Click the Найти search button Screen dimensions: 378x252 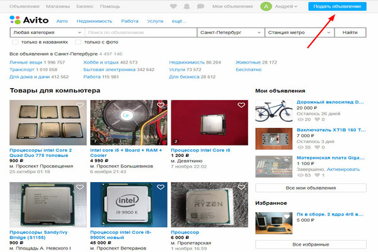pos(350,32)
